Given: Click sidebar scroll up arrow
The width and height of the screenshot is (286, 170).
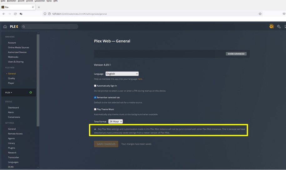Looking at the screenshot, I should pyautogui.click(x=38, y=33).
